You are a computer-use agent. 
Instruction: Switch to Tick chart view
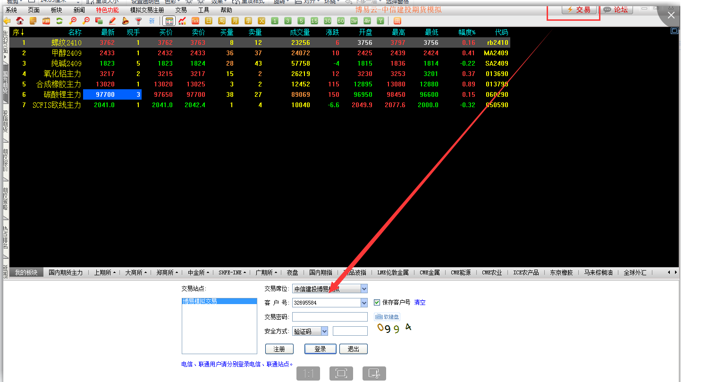click(x=195, y=21)
